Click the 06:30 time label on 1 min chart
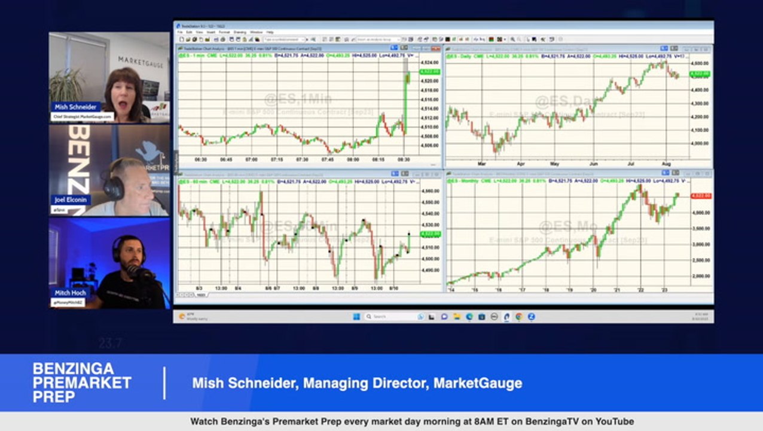Screen dimensions: 763x431 tap(202, 160)
